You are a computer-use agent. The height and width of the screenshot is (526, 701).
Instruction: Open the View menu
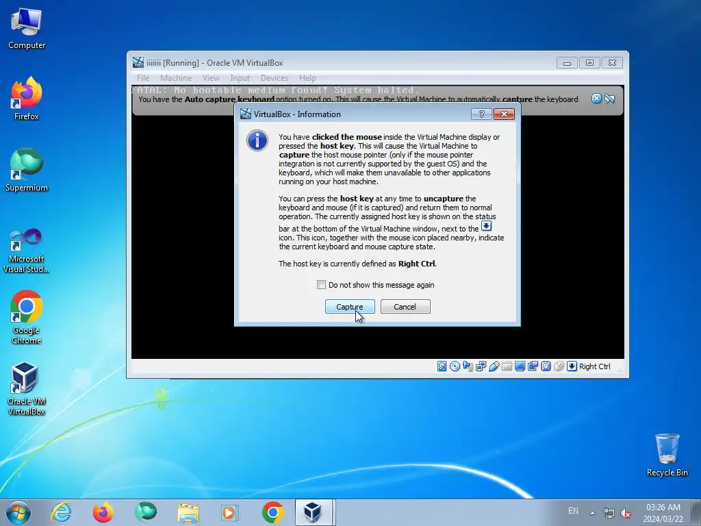[x=211, y=78]
